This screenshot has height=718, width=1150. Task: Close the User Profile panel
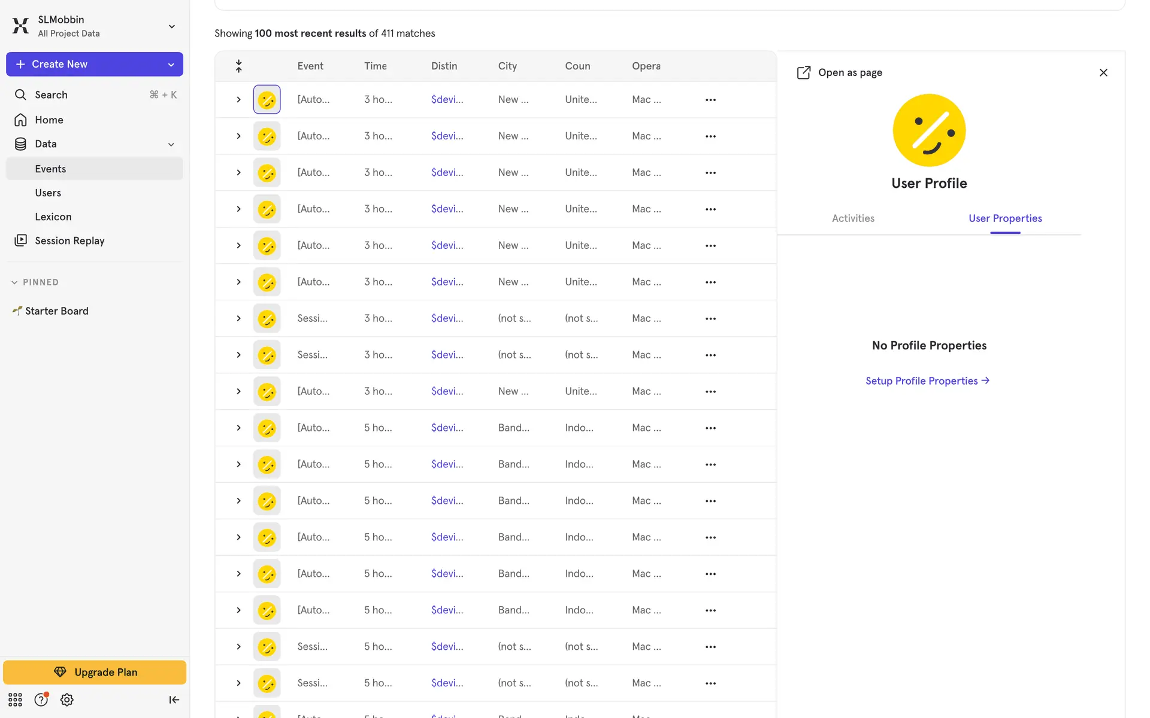pos(1103,72)
